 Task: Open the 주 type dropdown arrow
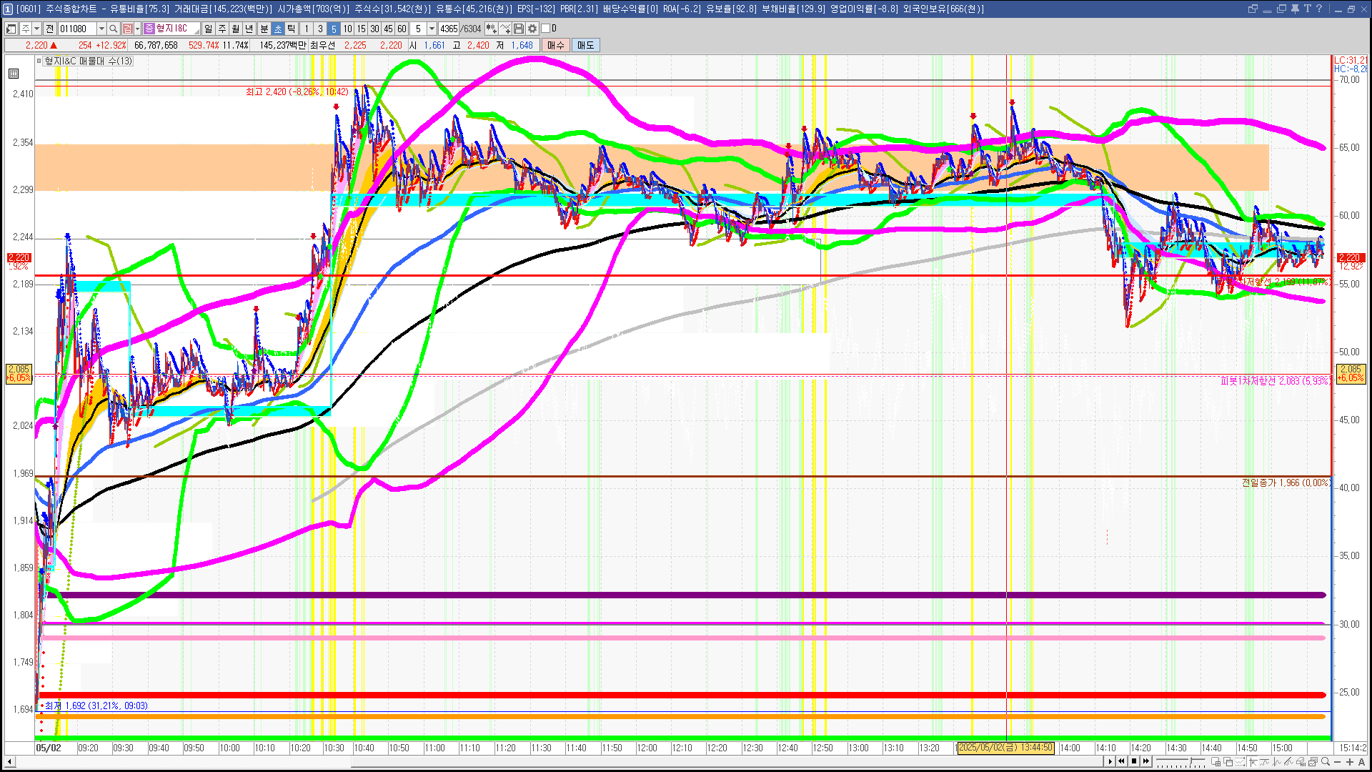36,29
